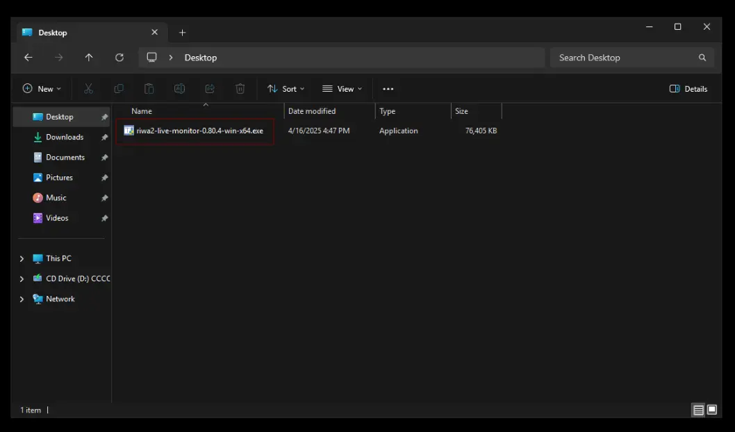Image resolution: width=735 pixels, height=432 pixels.
Task: Open the Sort dropdown menu
Action: [x=286, y=88]
